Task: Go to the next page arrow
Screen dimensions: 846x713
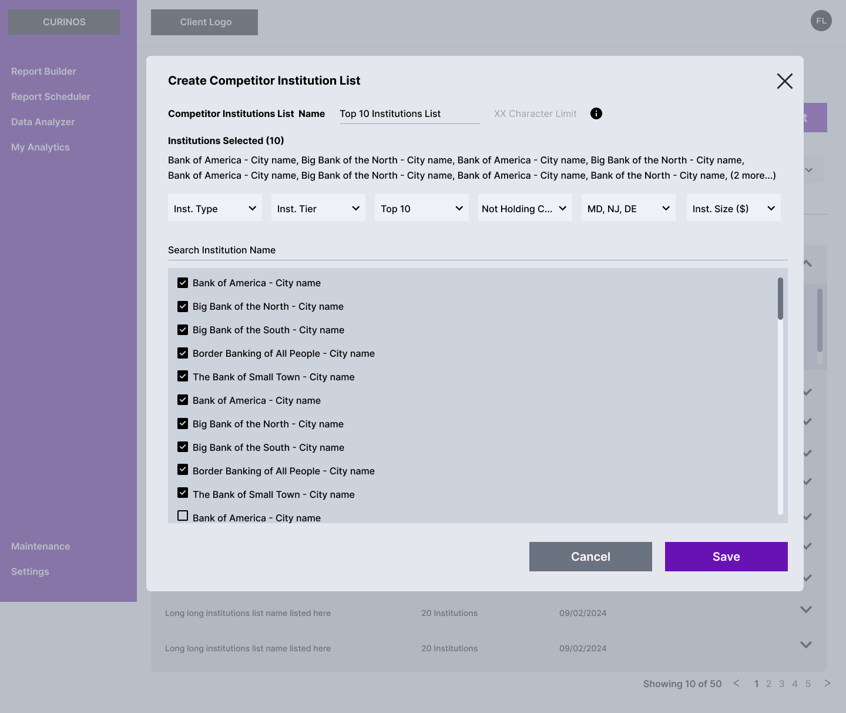Action: (x=827, y=683)
